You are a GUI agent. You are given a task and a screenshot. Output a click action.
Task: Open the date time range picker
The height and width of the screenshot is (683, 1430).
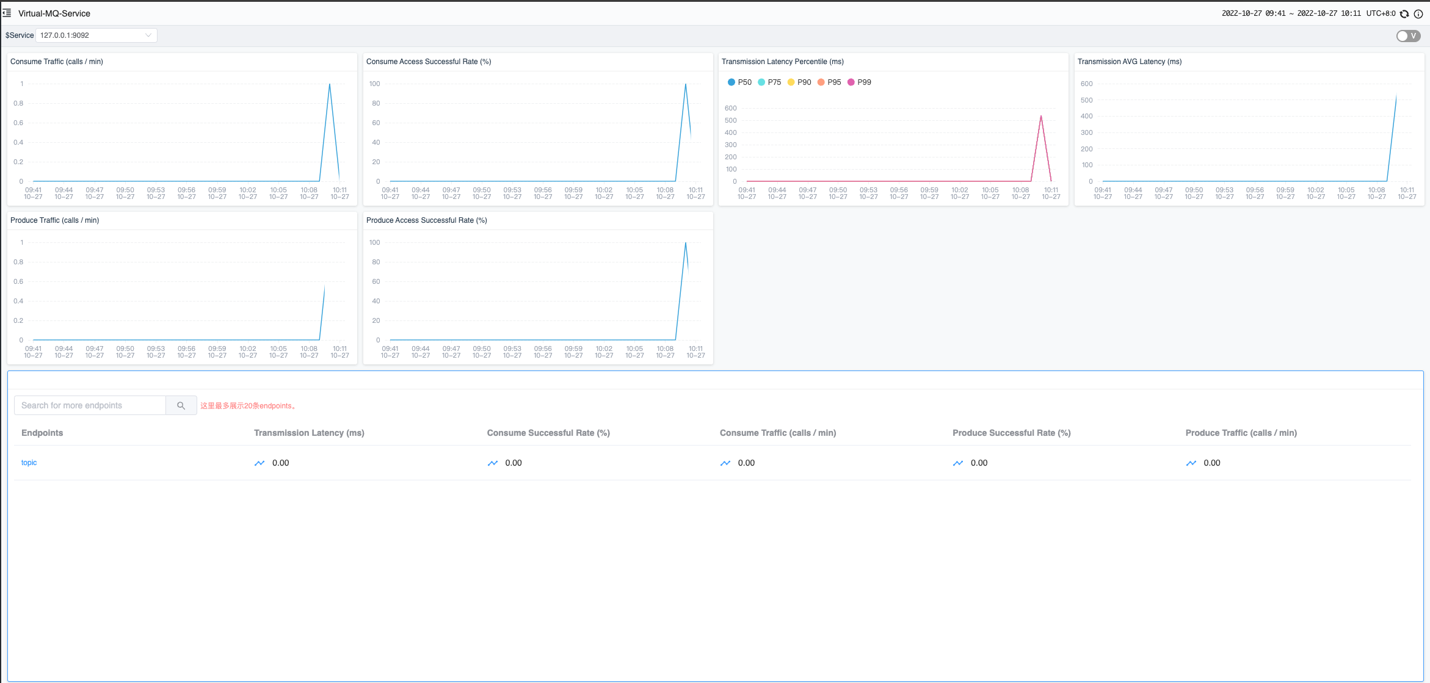point(1291,13)
